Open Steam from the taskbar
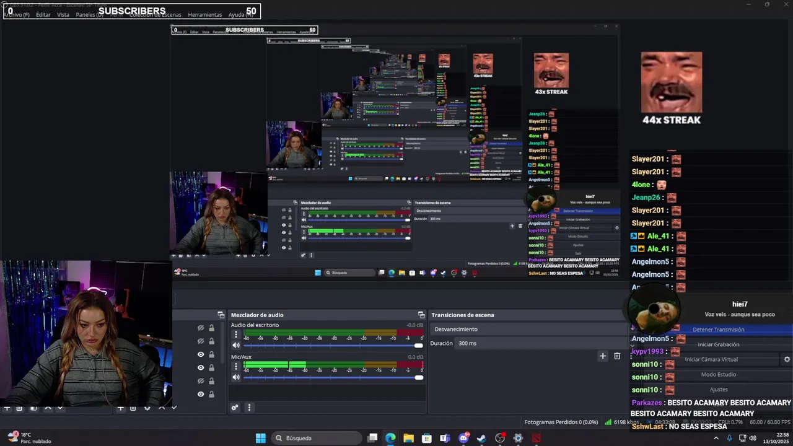This screenshot has width=793, height=446. coord(481,438)
